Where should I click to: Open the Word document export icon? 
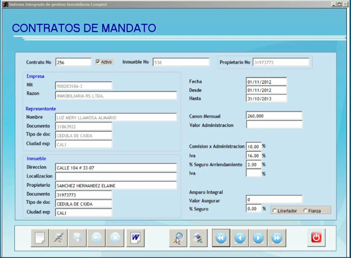(x=135, y=238)
